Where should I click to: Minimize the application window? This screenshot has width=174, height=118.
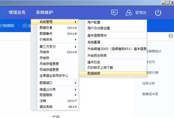click(x=163, y=2)
